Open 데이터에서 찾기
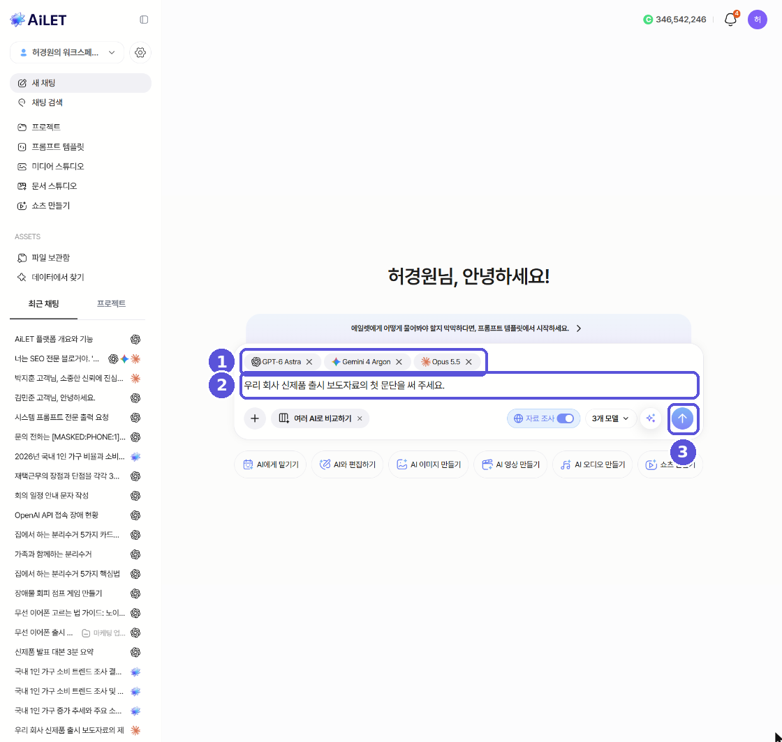The height and width of the screenshot is (742, 782). click(80, 277)
